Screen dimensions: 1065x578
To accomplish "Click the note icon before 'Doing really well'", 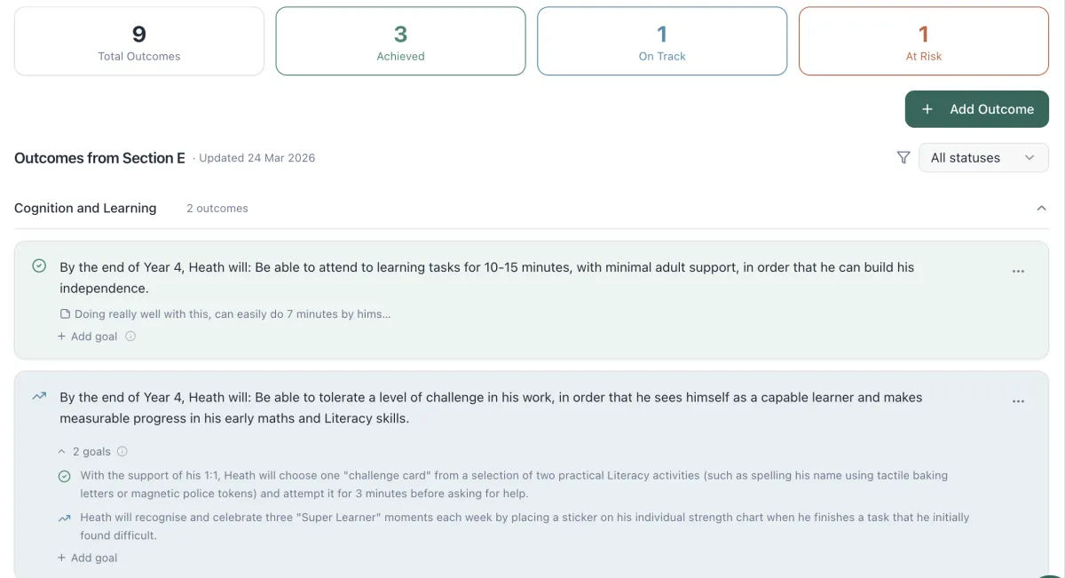I will coord(65,314).
